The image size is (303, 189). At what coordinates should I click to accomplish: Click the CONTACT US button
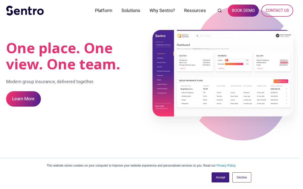coord(277,11)
